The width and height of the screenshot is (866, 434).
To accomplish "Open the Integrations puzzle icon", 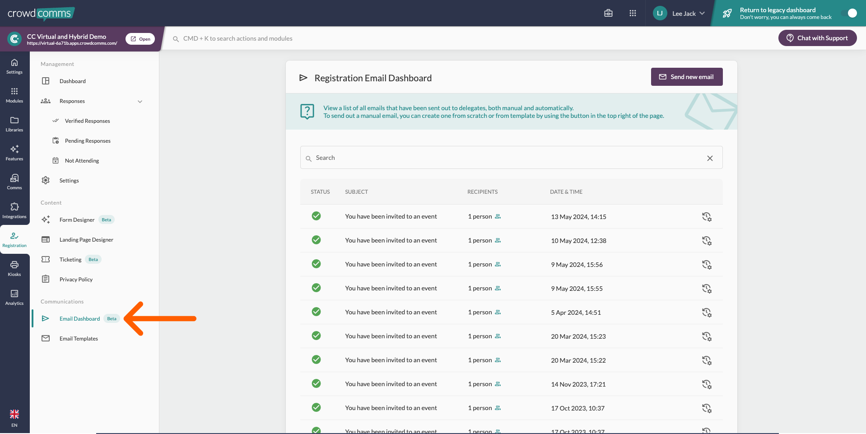I will coord(14,210).
